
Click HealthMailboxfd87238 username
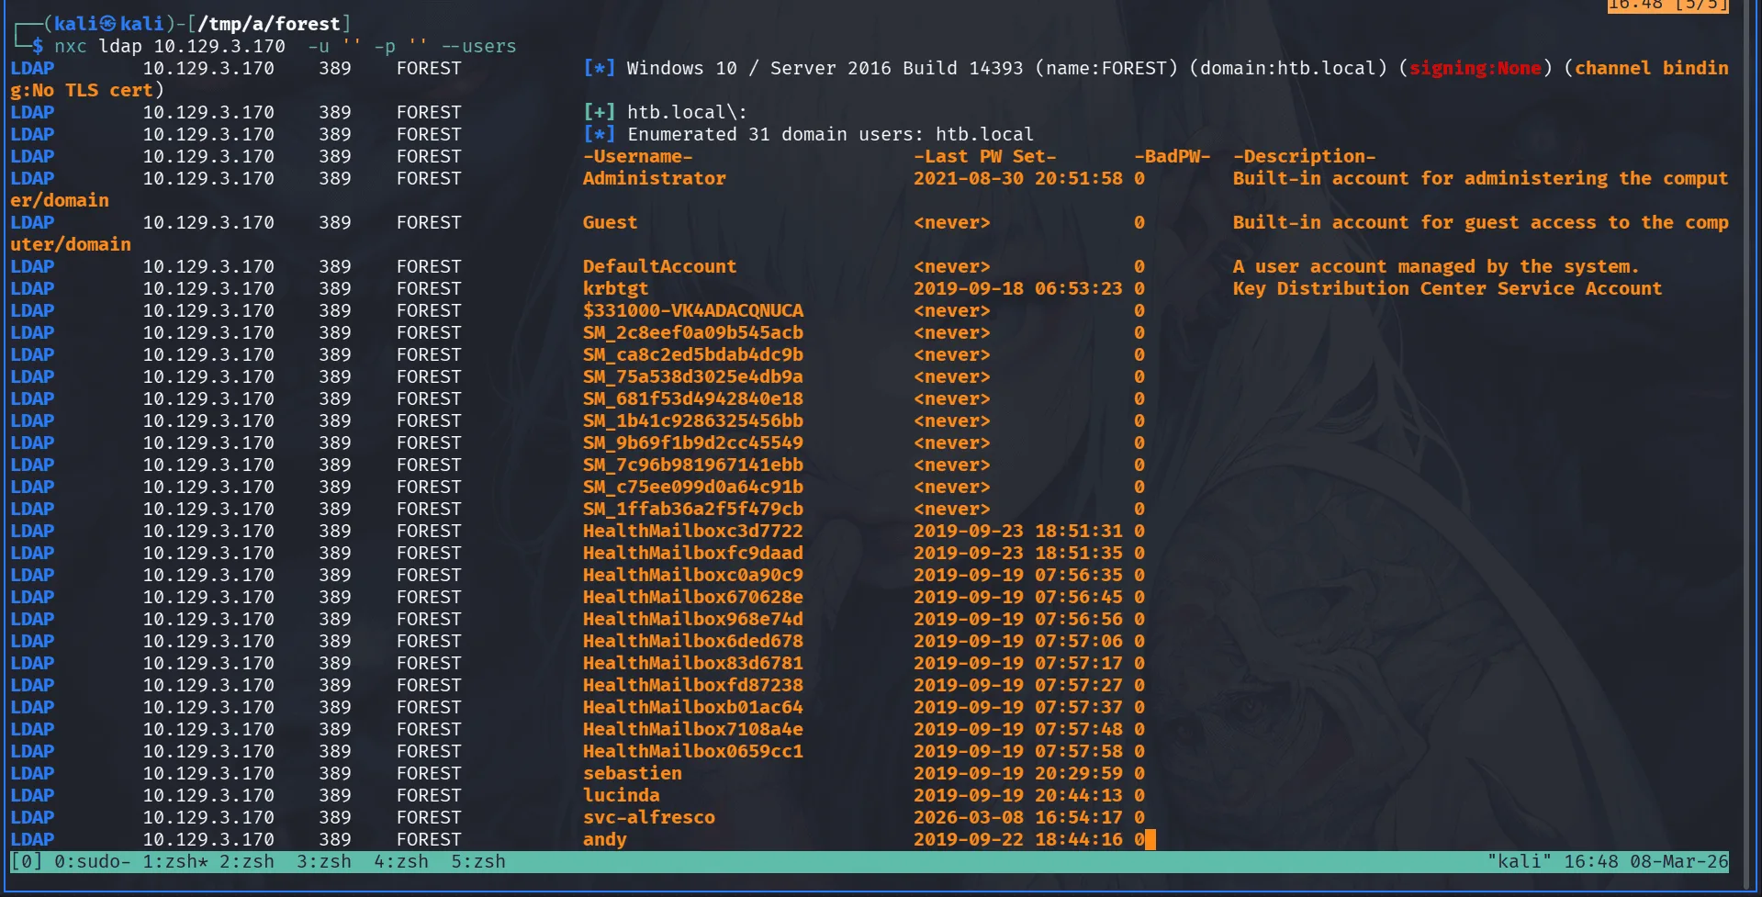coord(692,685)
